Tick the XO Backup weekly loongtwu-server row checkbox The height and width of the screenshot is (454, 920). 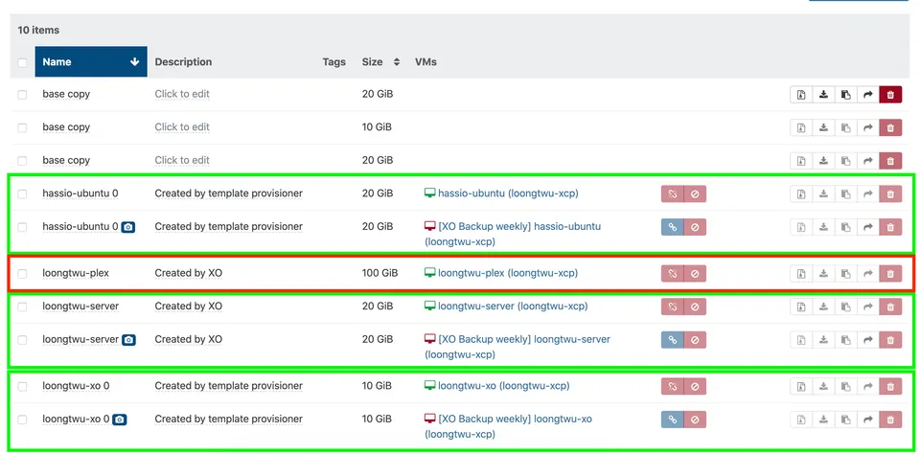tap(22, 340)
